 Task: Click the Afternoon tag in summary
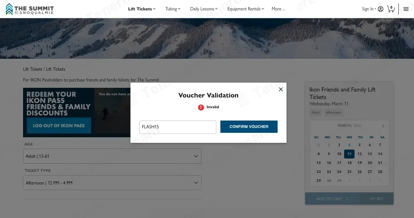333,112
